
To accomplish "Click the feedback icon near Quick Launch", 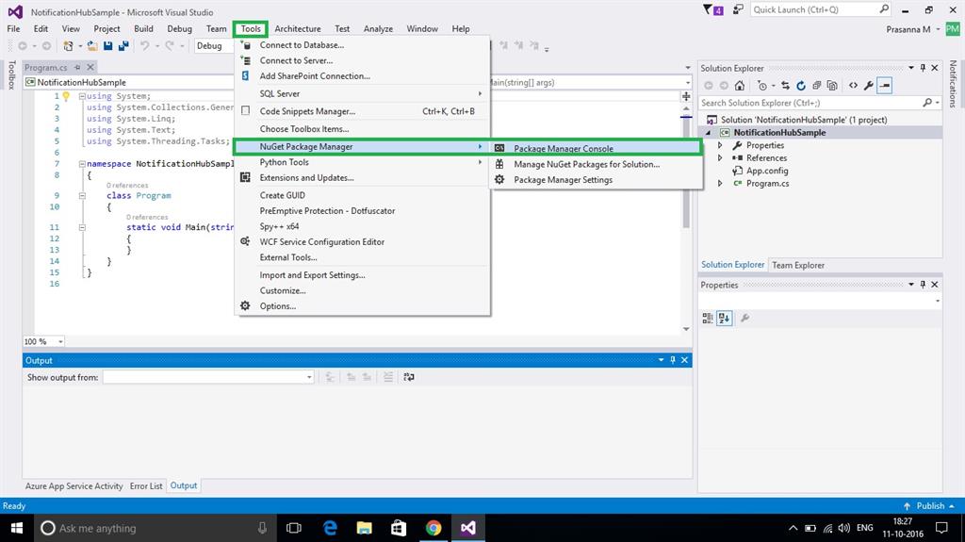I will [x=737, y=9].
